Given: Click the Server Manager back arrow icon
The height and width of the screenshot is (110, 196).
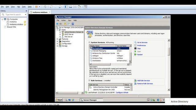Looking at the screenshot, I should tap(57, 24).
